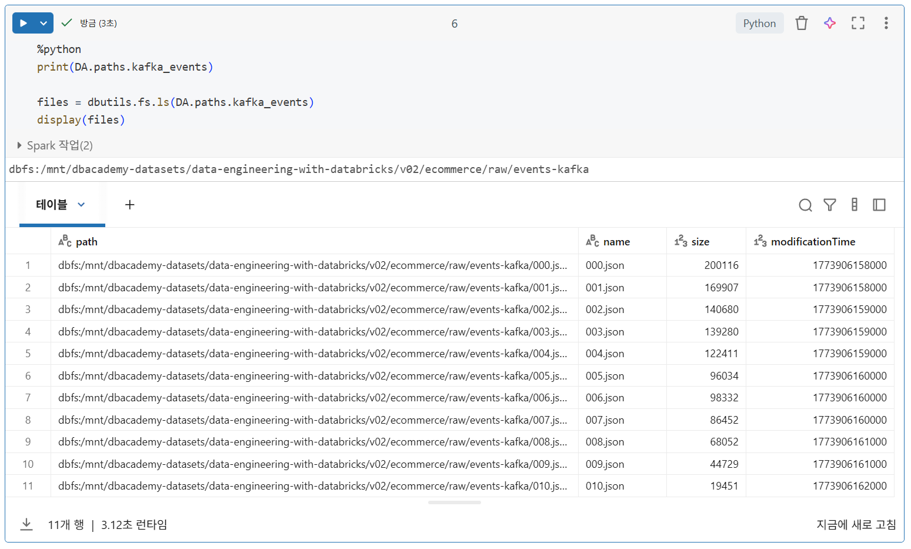Screen dimensions: 911x549
Task: Click the 지금에 새로 고침 link
Action: pos(856,524)
